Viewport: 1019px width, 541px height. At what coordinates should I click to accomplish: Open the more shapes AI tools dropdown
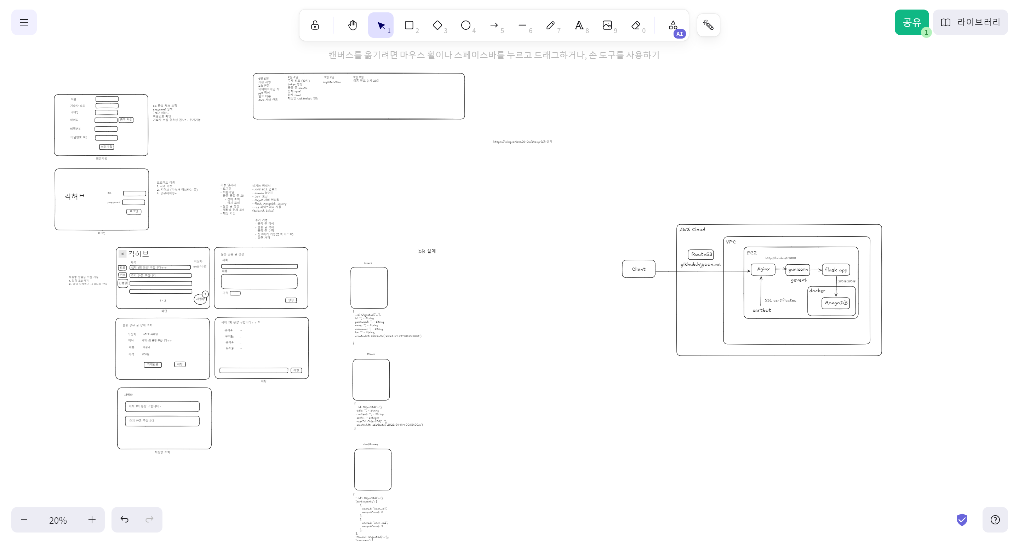tap(673, 25)
